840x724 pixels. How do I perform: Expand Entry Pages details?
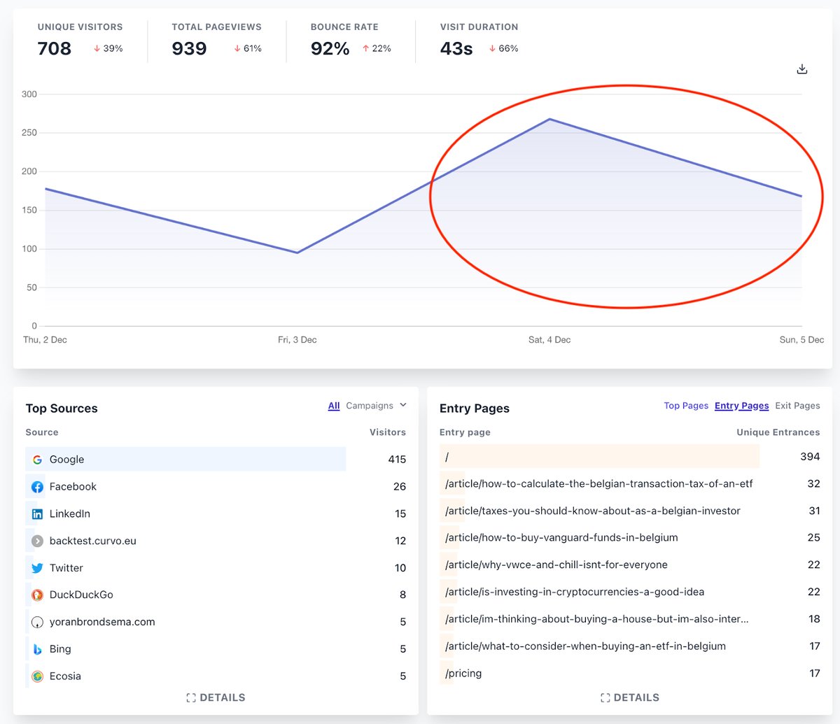(x=630, y=697)
